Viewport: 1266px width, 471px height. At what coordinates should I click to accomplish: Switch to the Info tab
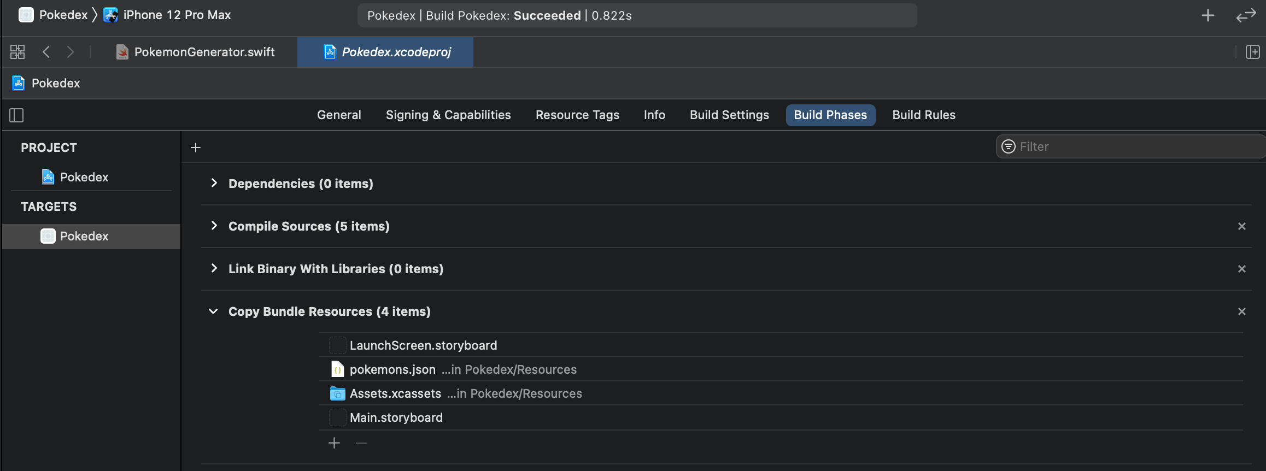click(x=654, y=115)
